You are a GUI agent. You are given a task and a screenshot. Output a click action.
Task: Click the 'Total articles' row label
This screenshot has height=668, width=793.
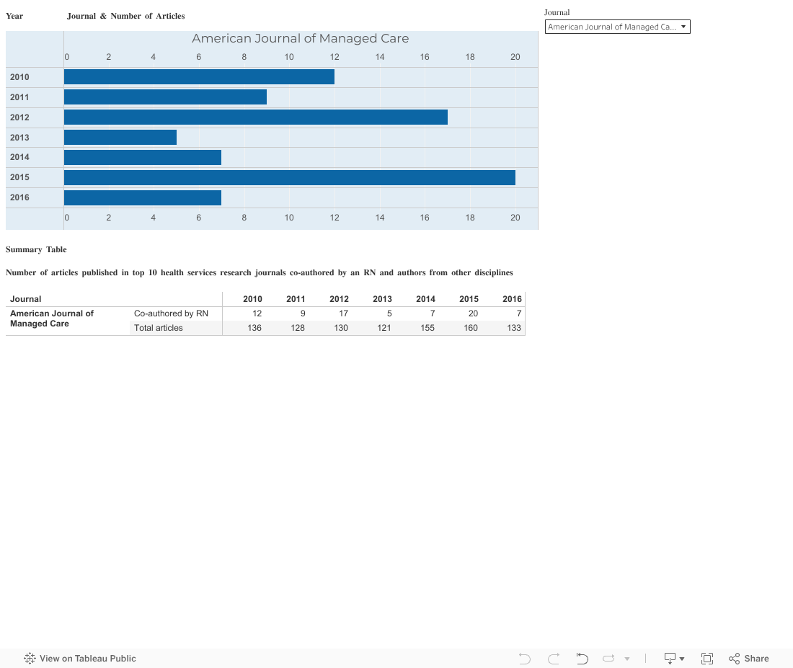click(x=159, y=328)
